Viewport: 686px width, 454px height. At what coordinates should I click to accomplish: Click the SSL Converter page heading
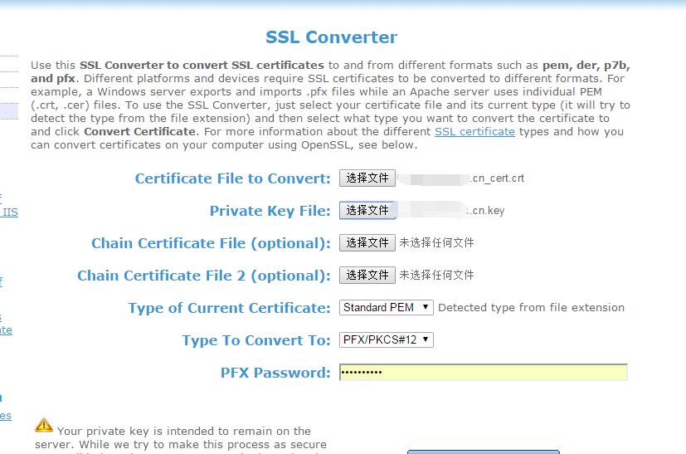point(331,37)
